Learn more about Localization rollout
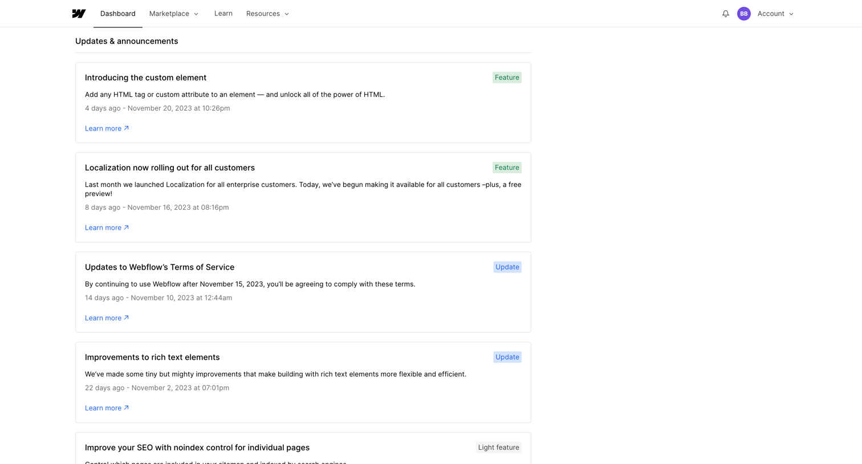This screenshot has height=464, width=862. coord(107,227)
